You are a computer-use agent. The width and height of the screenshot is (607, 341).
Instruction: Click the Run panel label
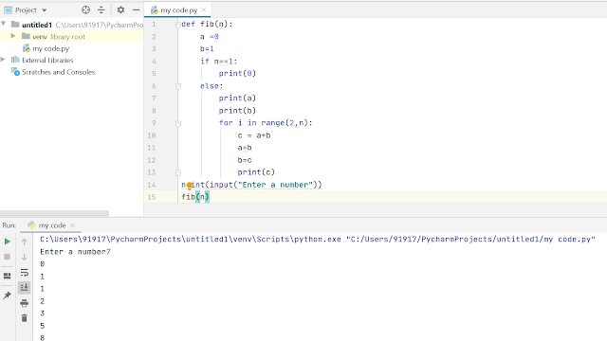9,225
